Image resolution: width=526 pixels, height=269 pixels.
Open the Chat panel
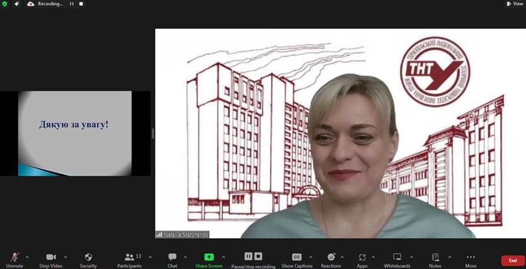tap(172, 260)
